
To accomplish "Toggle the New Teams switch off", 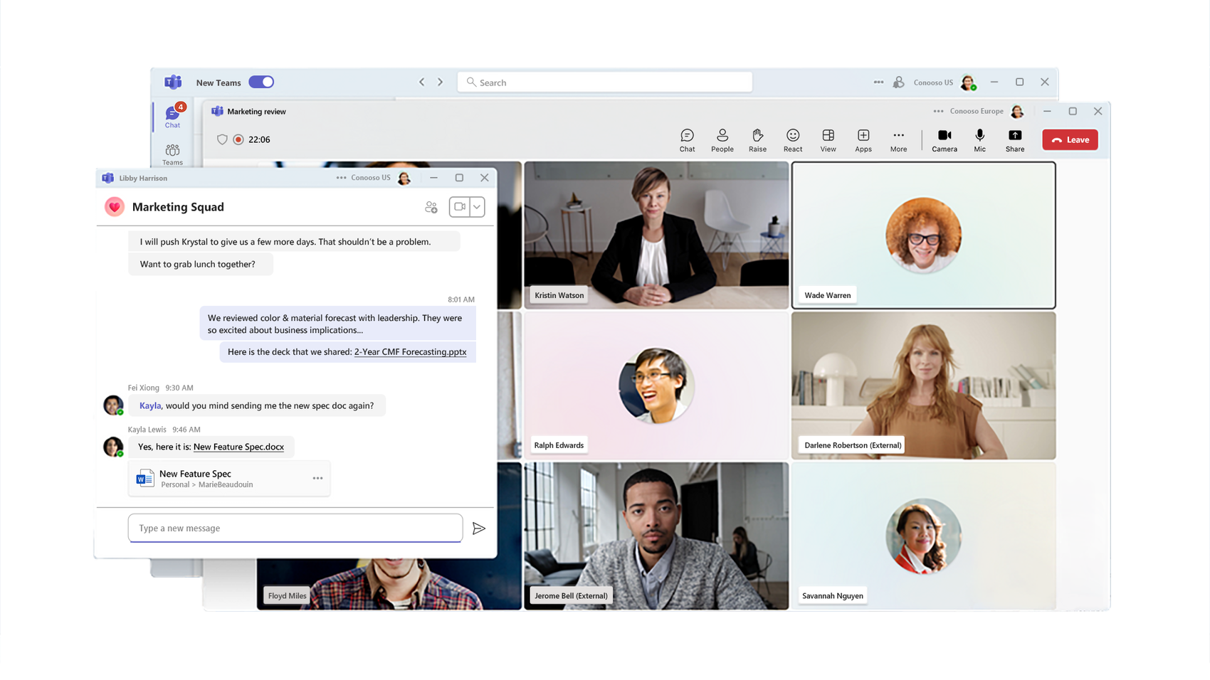I will (x=261, y=82).
